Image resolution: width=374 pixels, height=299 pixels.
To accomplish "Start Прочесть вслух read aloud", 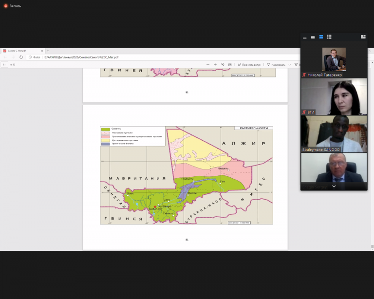I will tap(248, 64).
